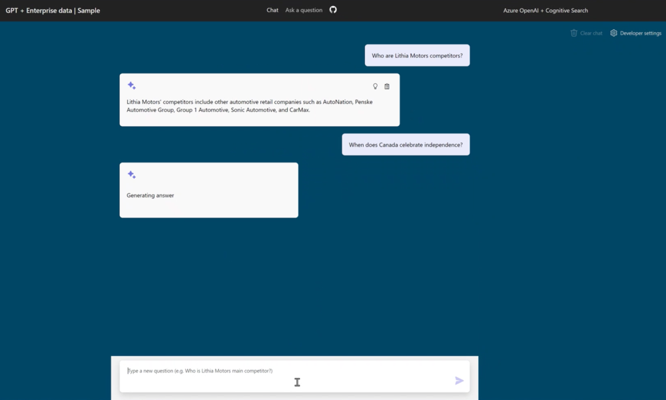Show thought process via lightbulb icon
Image resolution: width=666 pixels, height=400 pixels.
pyautogui.click(x=375, y=86)
